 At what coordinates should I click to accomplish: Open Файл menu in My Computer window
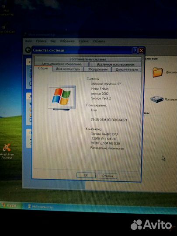pyautogui.click(x=28, y=41)
